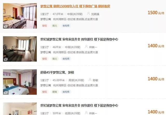Viewport: 166px width, 115px height.
Task: Click agent person icon beside 刘晓溪
Action: 88,14
